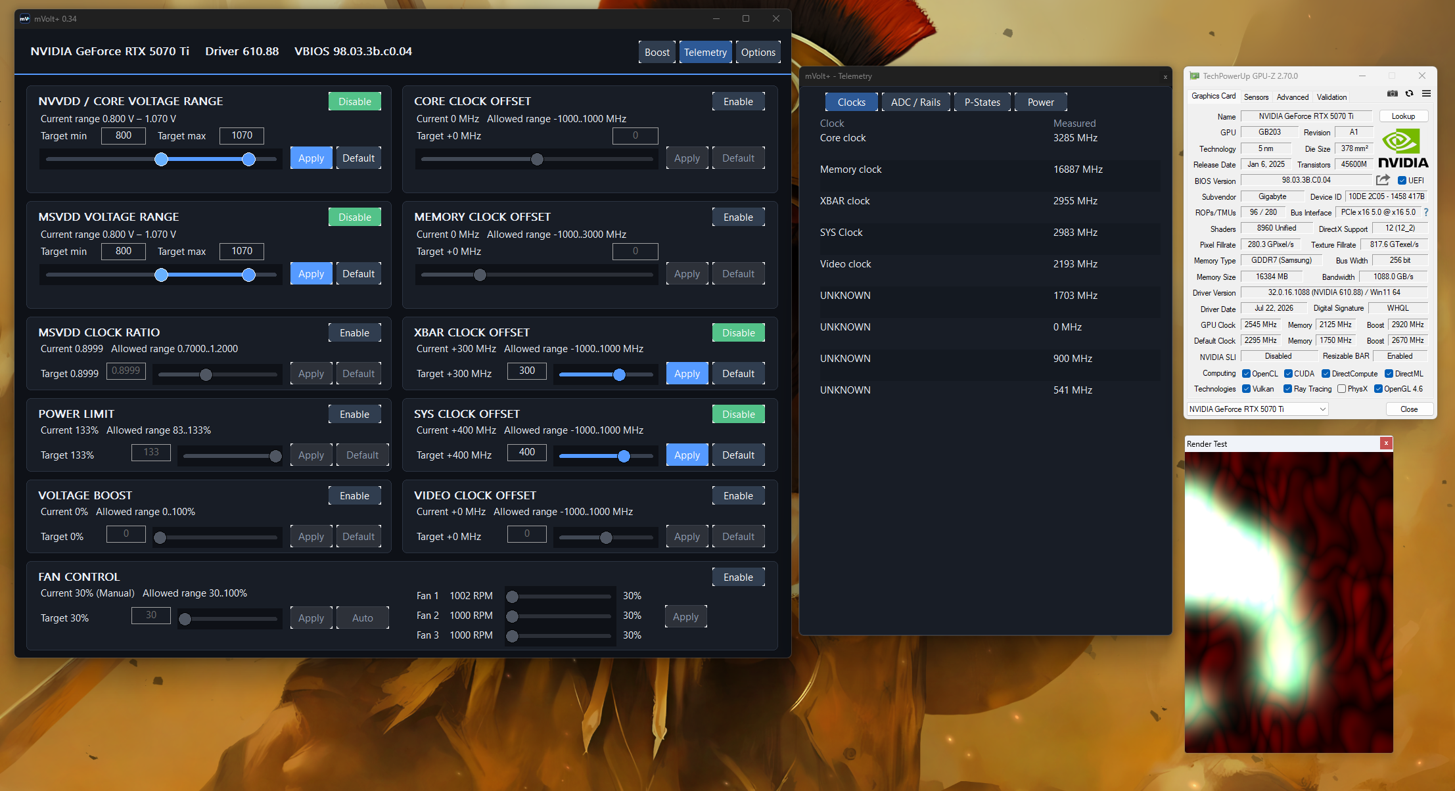Toggle the PhysX checkbox
The width and height of the screenshot is (1455, 791).
point(1341,389)
